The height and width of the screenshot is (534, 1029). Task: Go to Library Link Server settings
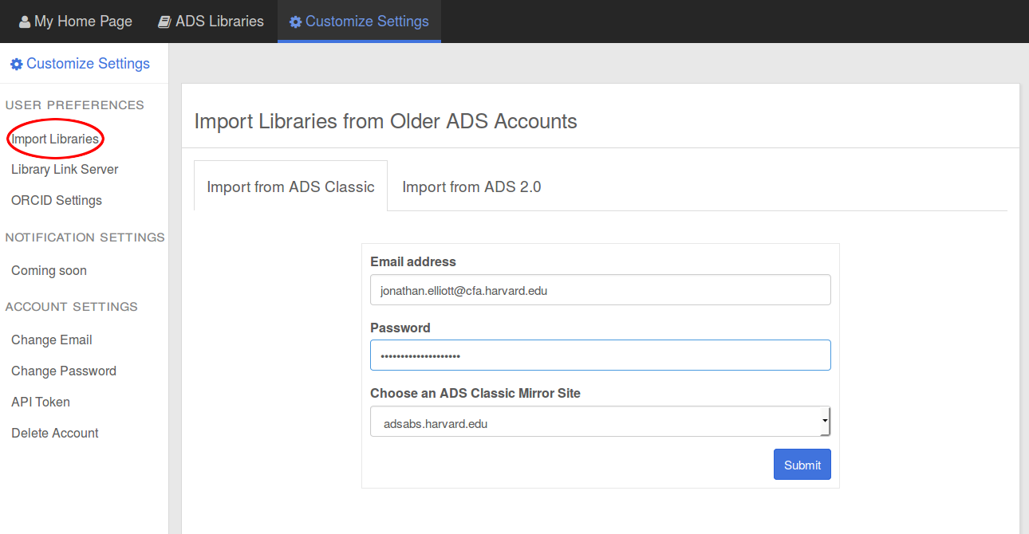click(x=65, y=170)
